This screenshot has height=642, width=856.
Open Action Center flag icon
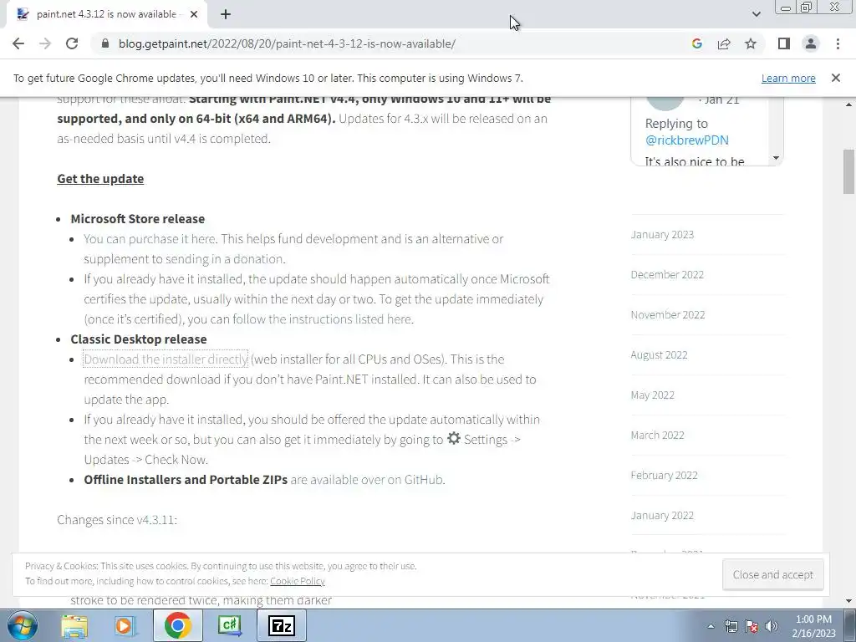[x=752, y=626]
